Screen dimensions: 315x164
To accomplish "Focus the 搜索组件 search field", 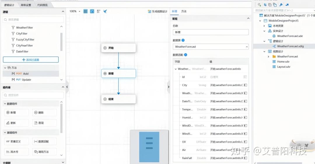I will 33,95.
